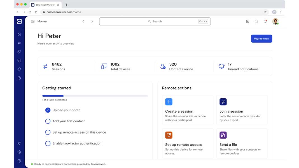Click the Upgrade now button
Image resolution: width=299 pixels, height=168 pixels.
(261, 39)
